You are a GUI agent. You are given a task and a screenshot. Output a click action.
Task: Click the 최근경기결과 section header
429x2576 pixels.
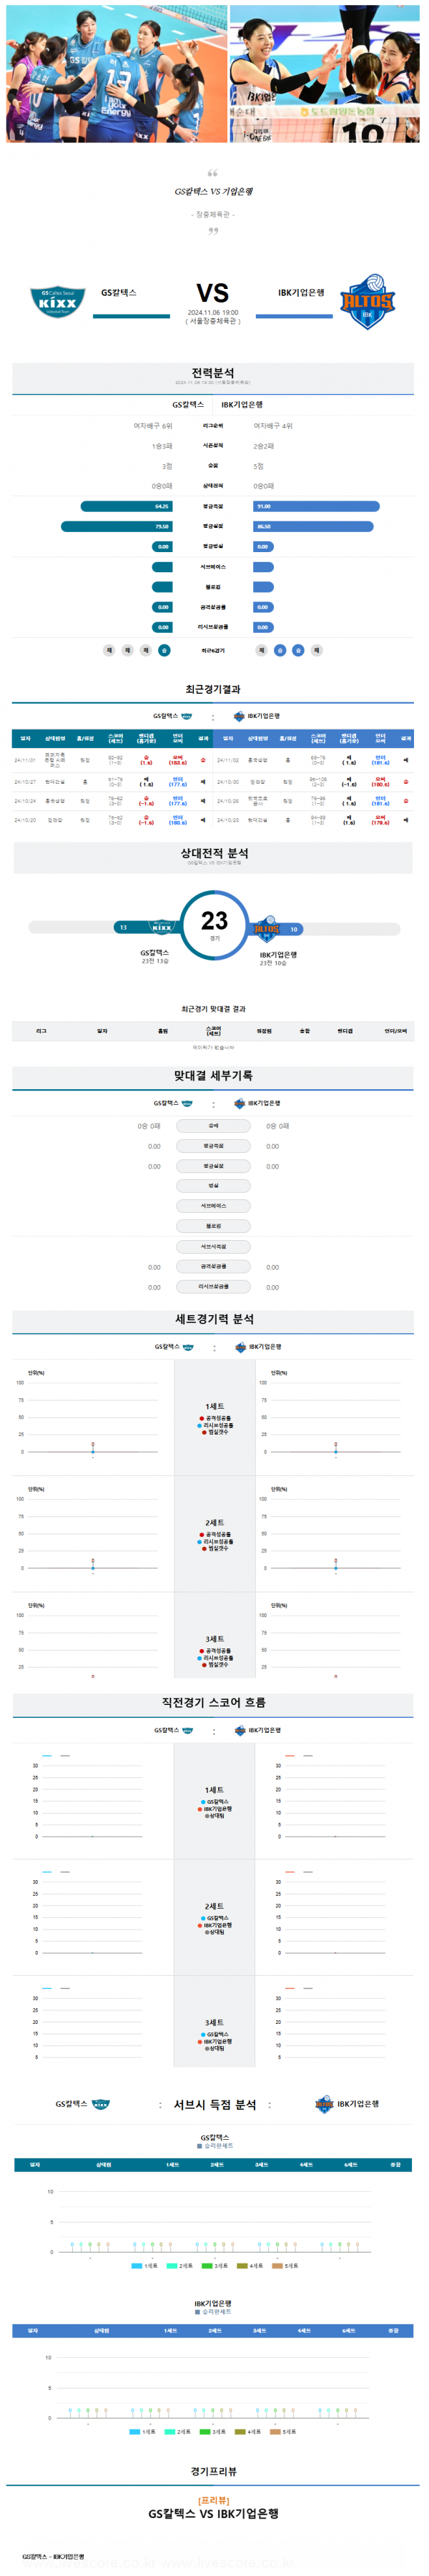click(x=213, y=689)
